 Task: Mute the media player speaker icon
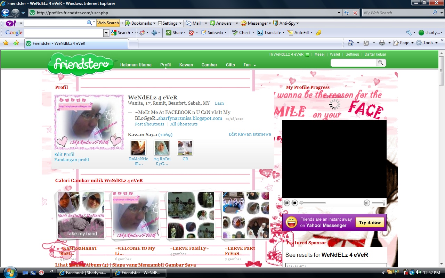367,203
